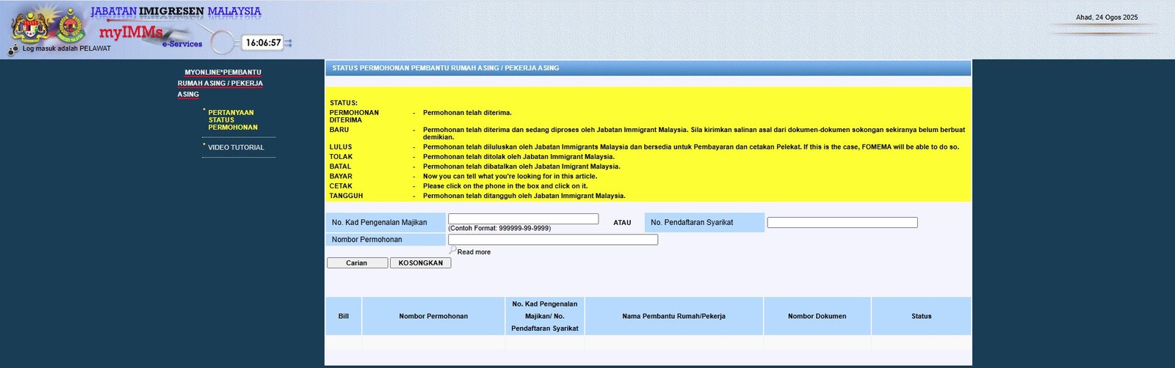1175x368 pixels.
Task: Click the magnifier icon next to Read more
Action: tap(452, 251)
